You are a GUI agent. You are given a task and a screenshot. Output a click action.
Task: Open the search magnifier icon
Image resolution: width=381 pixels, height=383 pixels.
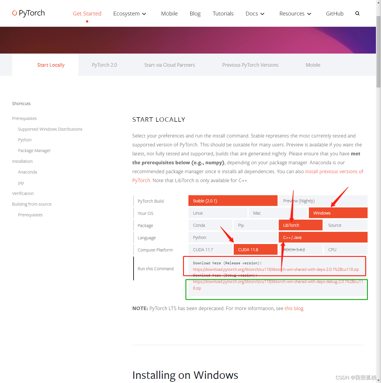[357, 13]
